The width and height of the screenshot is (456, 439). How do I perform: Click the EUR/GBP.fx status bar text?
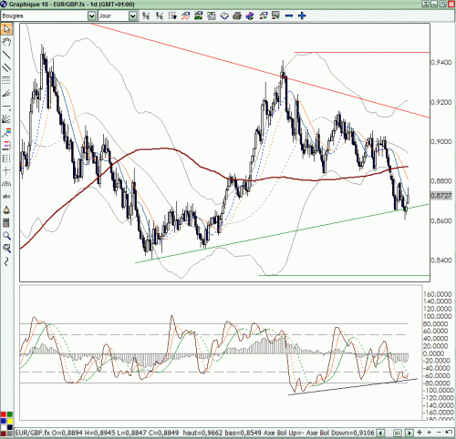(33, 433)
